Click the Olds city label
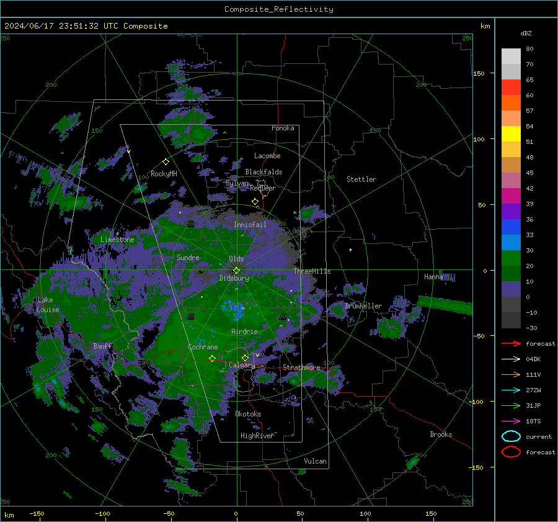558x522 pixels. [236, 259]
